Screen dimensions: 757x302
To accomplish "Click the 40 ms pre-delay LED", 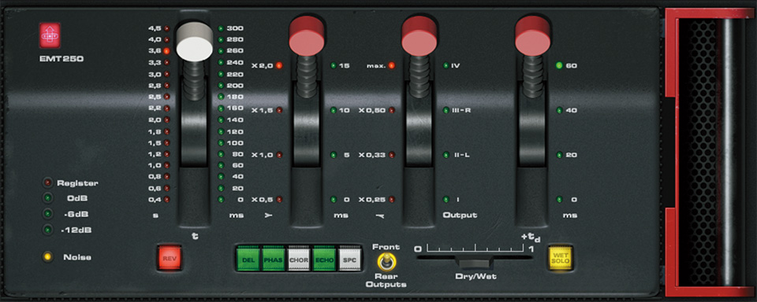I will click(x=560, y=110).
